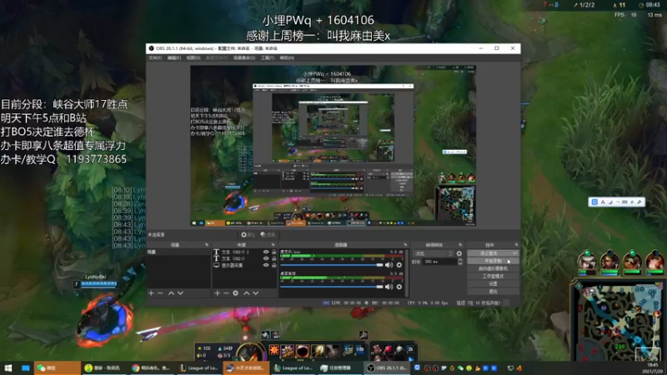Select the 场景 scene in scenes list

point(178,252)
